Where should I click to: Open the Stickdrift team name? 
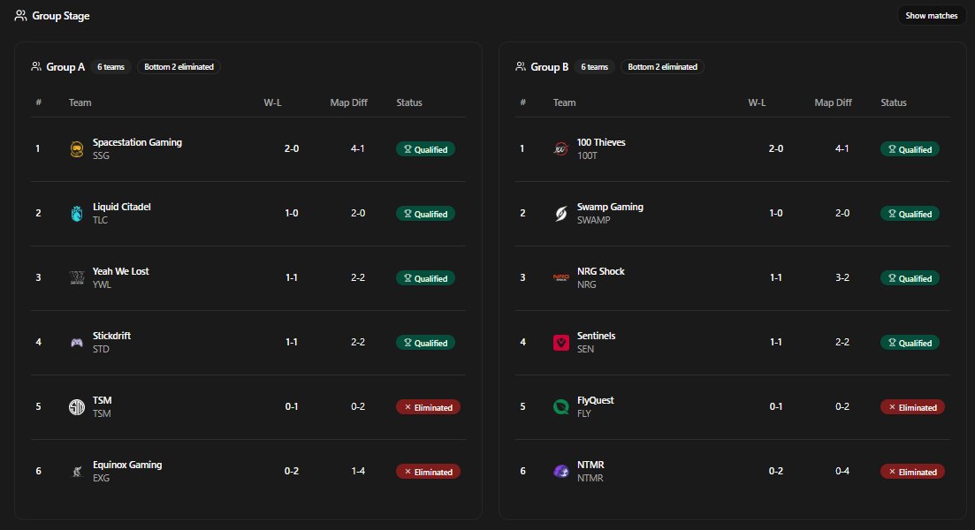coord(112,336)
